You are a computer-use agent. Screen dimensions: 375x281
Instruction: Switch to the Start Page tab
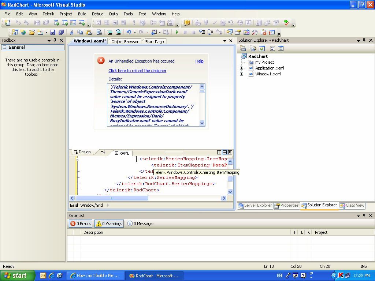coord(155,42)
